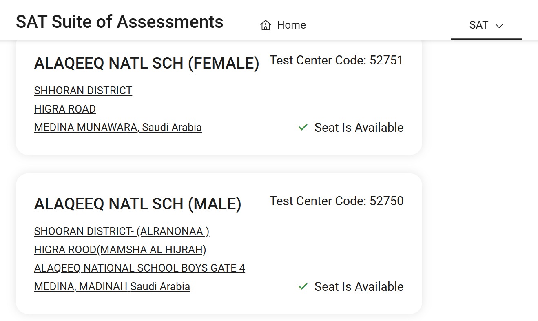
Task: Open the SHOORAN DISTRICT- (ALRANONAA) link
Action: [122, 231]
